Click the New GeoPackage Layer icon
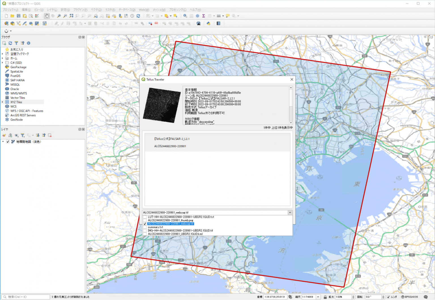The width and height of the screenshot is (435, 300). coord(12,23)
